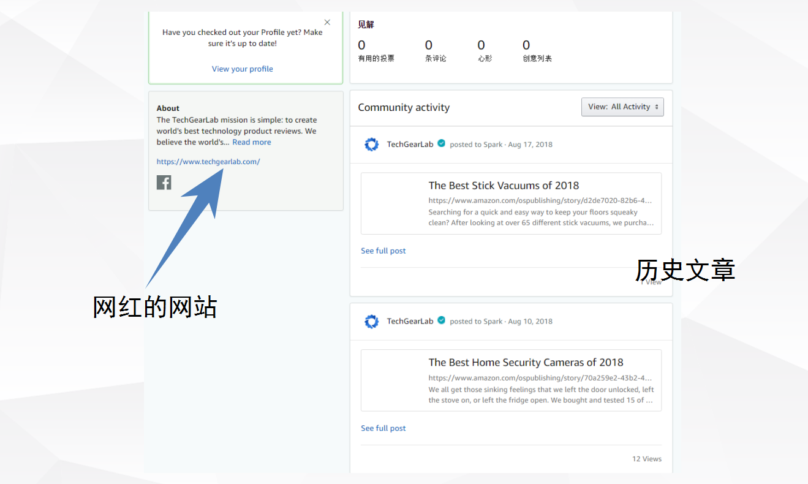Open See full post under the stick vacuums article
Viewport: 808px width, 484px height.
click(383, 250)
